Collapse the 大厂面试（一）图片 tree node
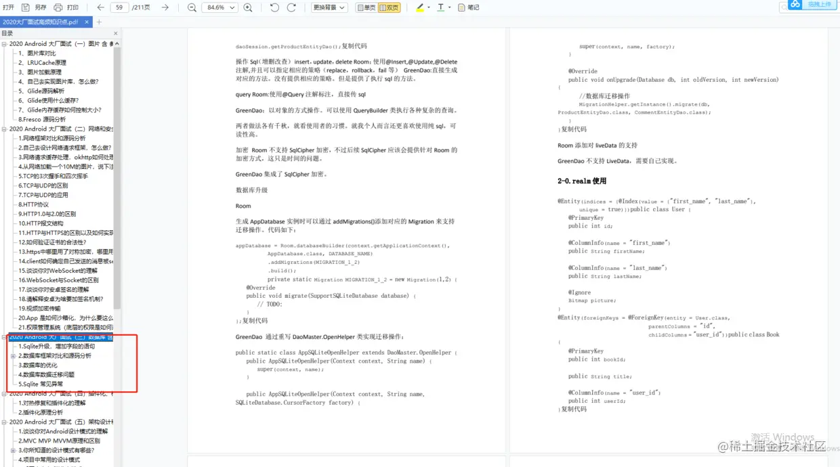This screenshot has width=840, height=467. pos(4,44)
